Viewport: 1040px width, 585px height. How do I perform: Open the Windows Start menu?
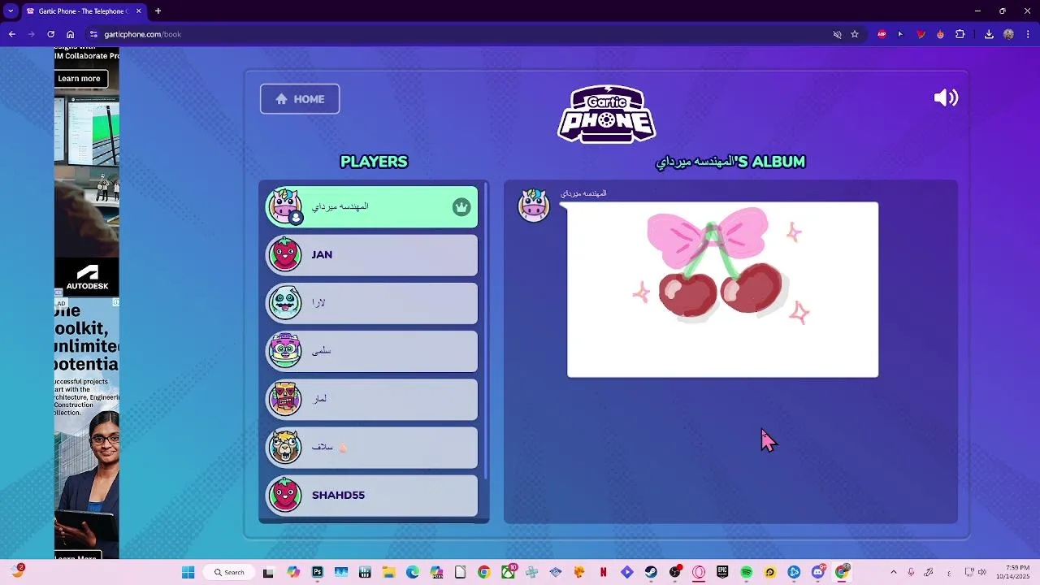(188, 573)
